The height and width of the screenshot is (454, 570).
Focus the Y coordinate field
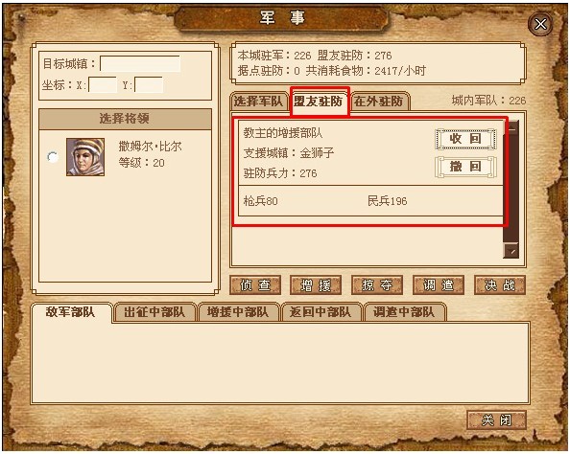[149, 85]
